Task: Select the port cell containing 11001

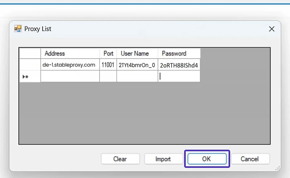Action: coord(108,65)
